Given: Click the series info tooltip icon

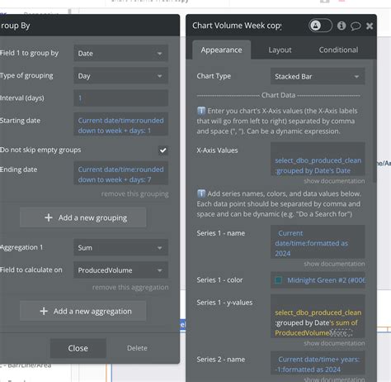Looking at the screenshot, I should (201, 193).
